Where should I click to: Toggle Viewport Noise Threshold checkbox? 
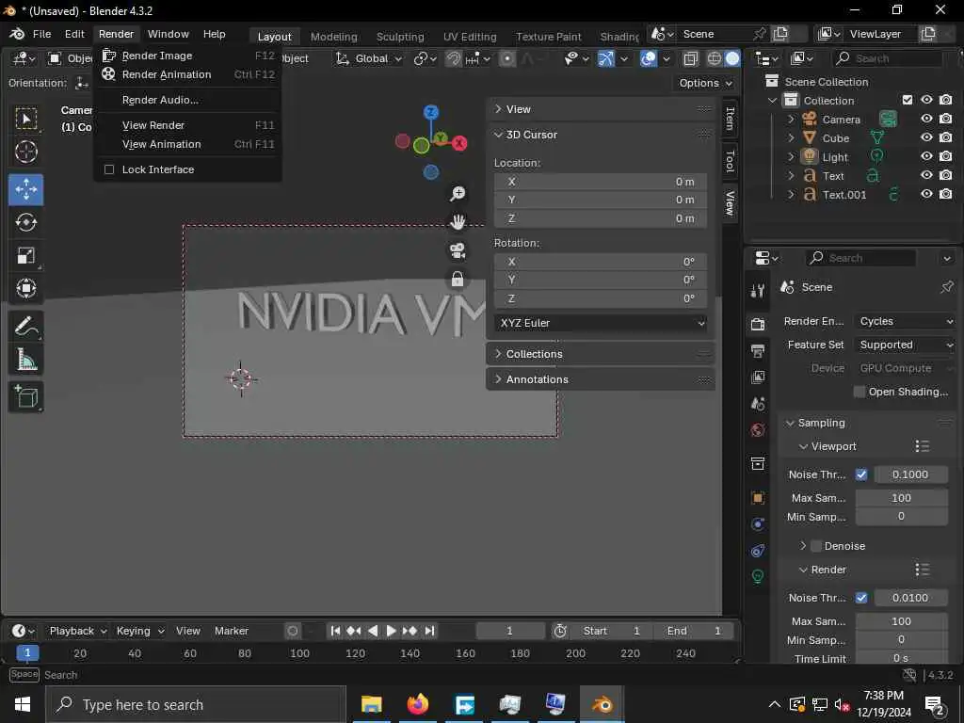pos(861,474)
